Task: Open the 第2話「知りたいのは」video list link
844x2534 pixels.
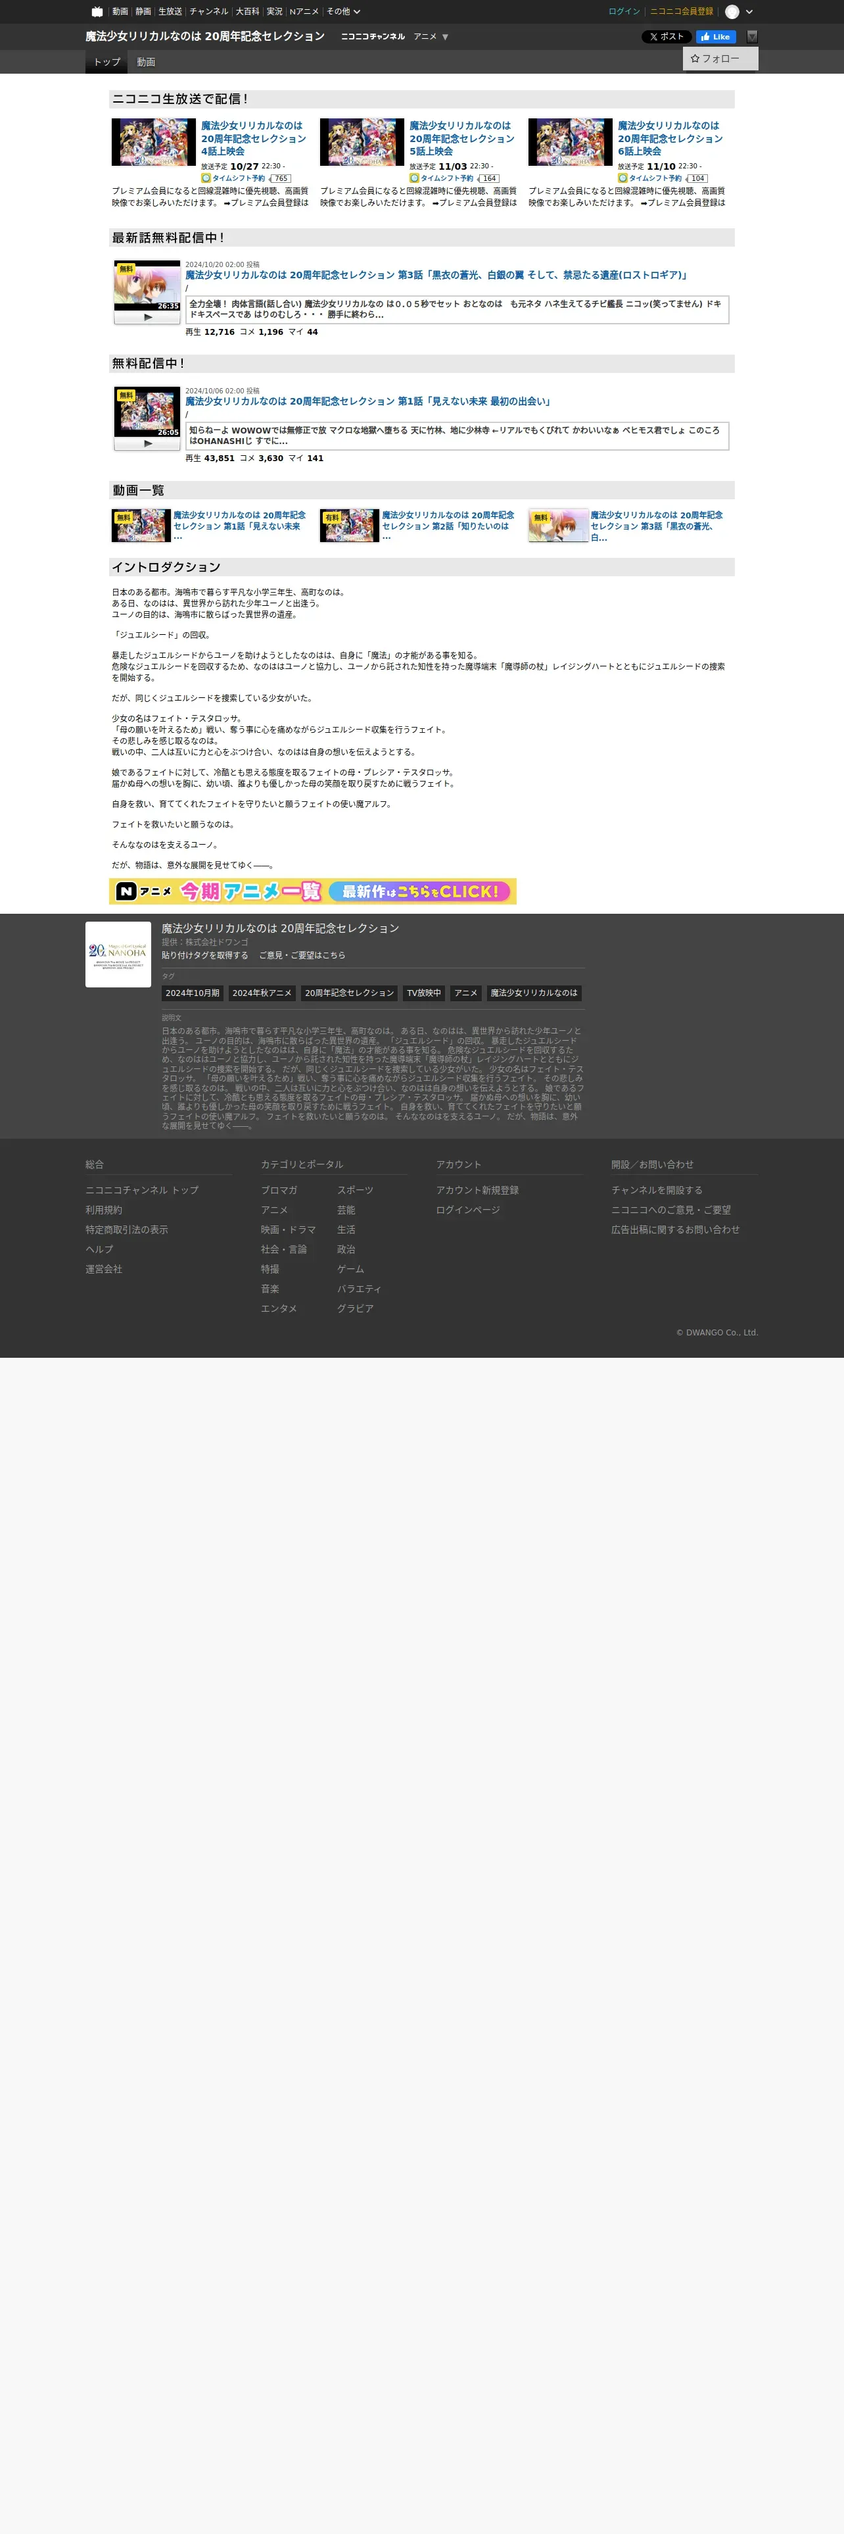Action: click(448, 526)
